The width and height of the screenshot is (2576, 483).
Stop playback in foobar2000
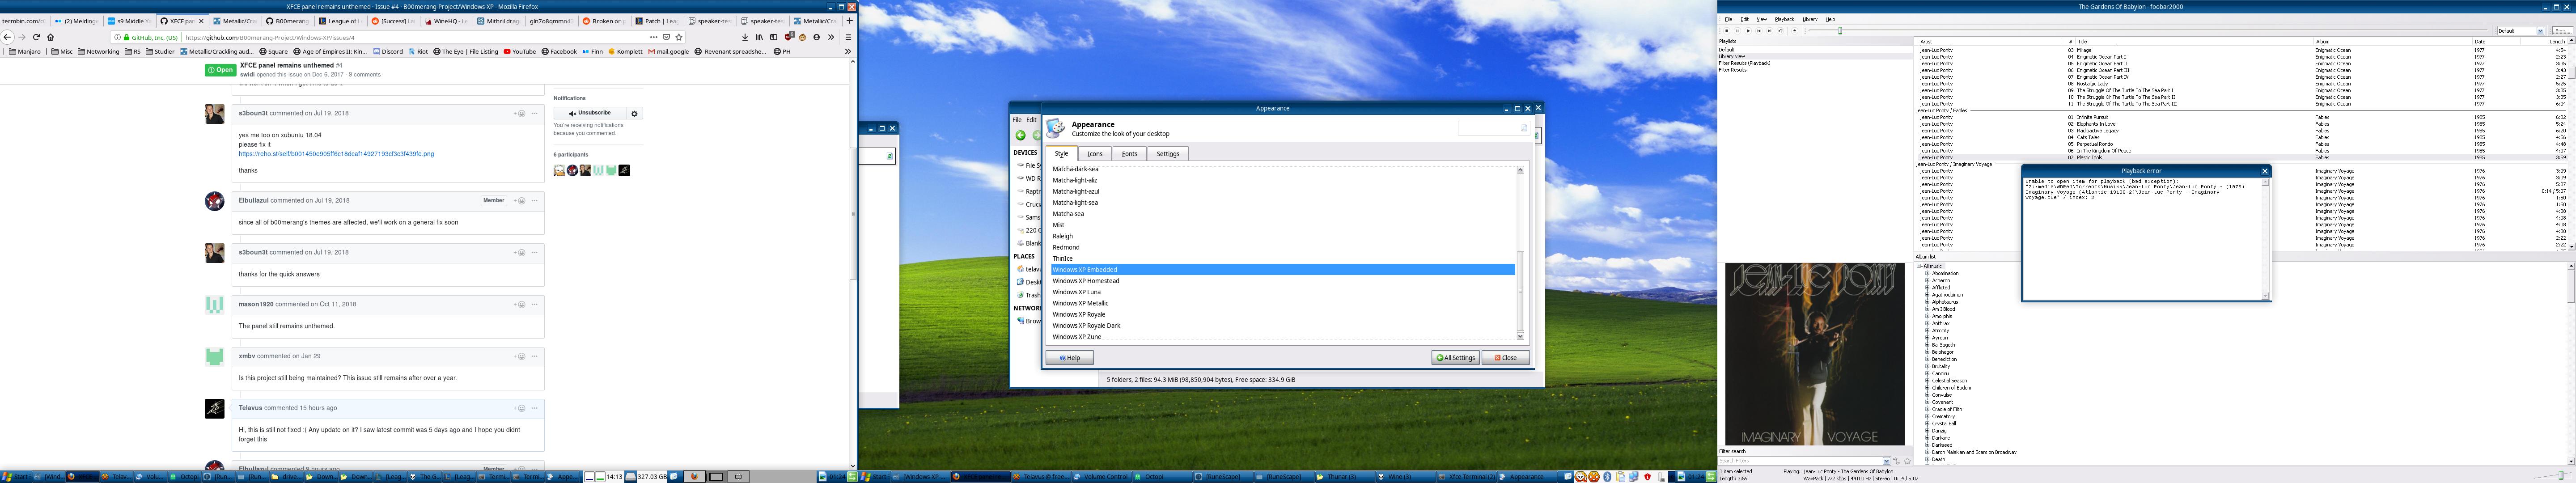coord(1727,31)
